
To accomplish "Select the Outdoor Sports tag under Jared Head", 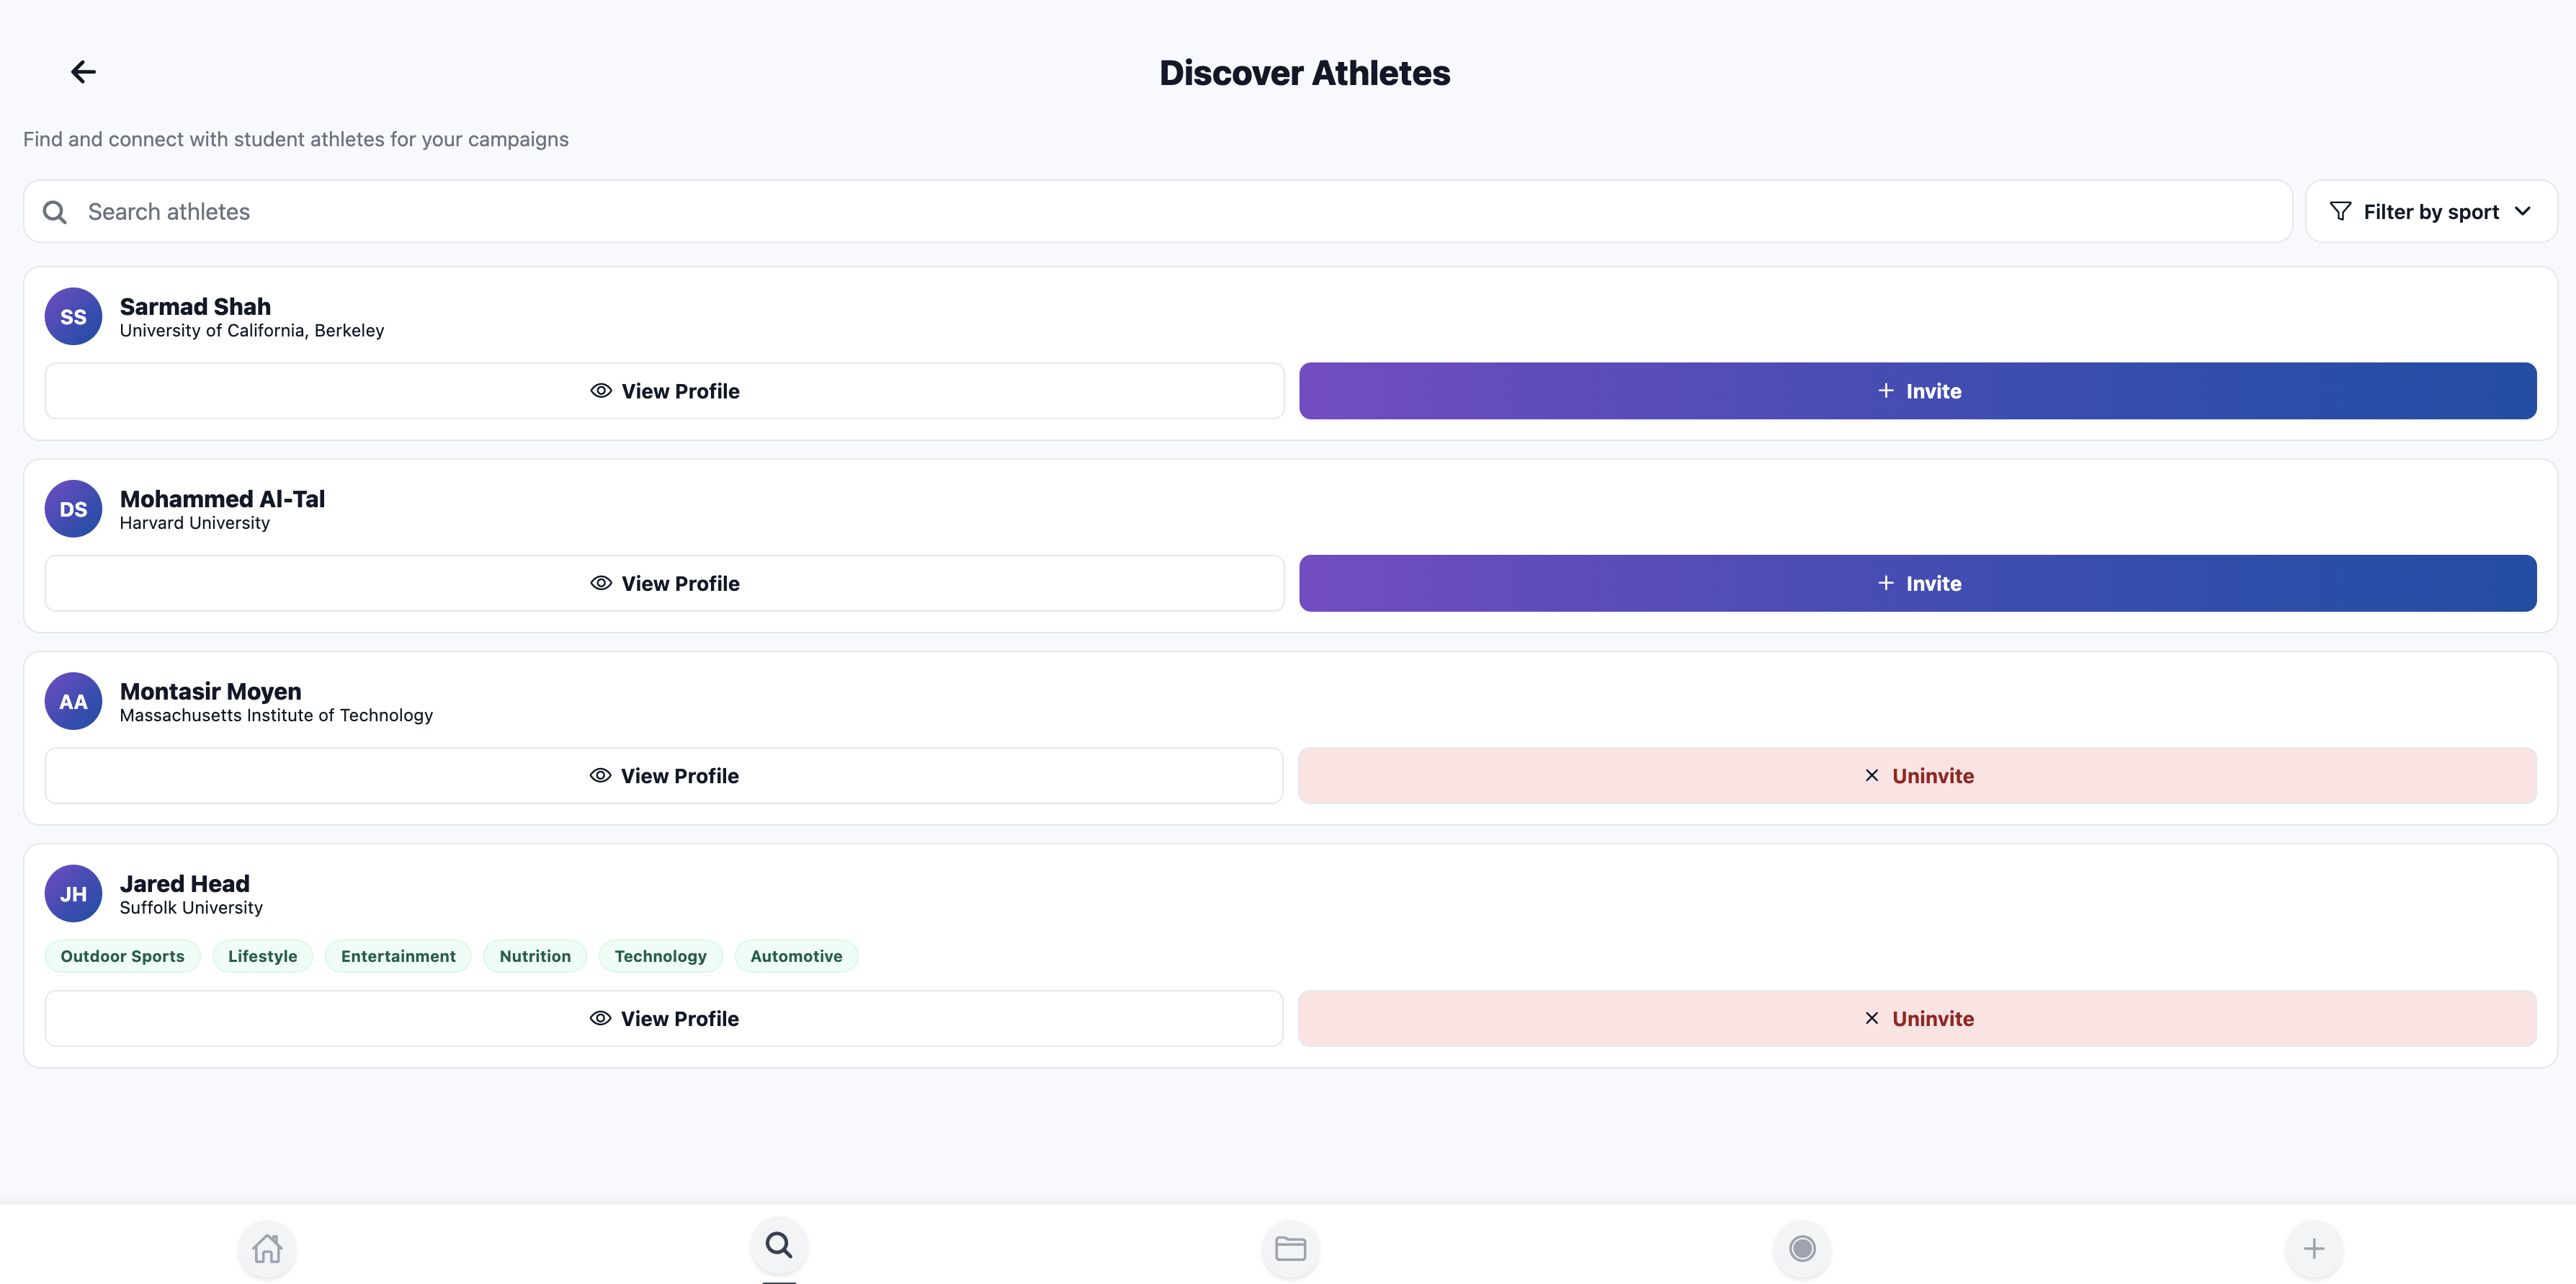I will [x=122, y=955].
